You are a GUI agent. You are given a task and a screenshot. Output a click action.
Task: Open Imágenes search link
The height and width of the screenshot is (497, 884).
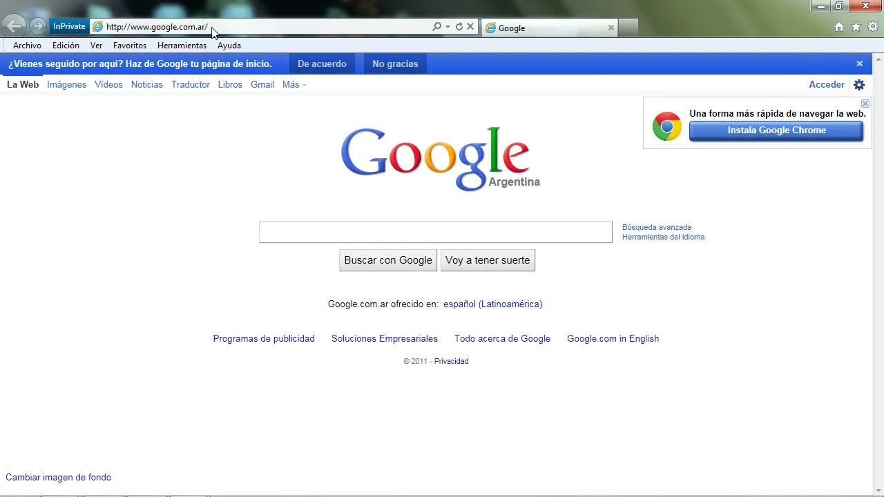[67, 84]
